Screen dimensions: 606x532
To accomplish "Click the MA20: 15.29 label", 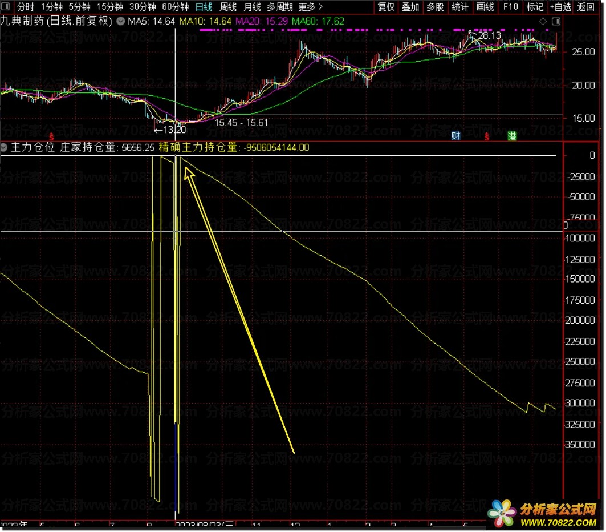I will point(262,21).
